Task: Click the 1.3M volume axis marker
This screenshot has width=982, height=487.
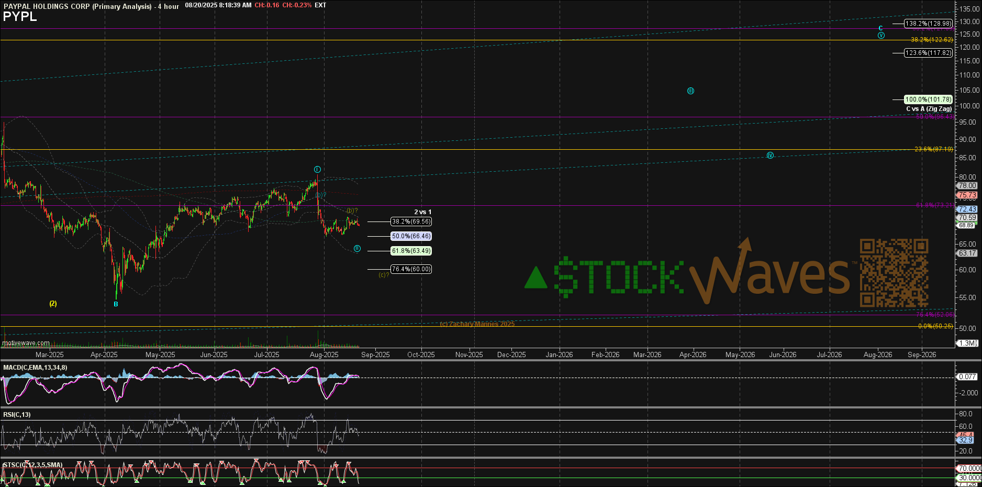Action: [x=967, y=344]
